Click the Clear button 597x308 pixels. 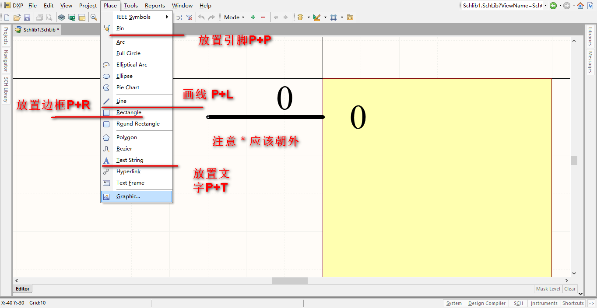coord(570,289)
